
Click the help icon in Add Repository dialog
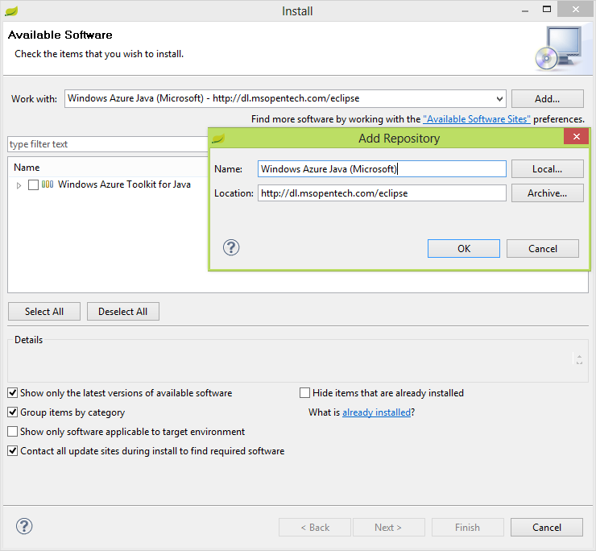[x=230, y=248]
